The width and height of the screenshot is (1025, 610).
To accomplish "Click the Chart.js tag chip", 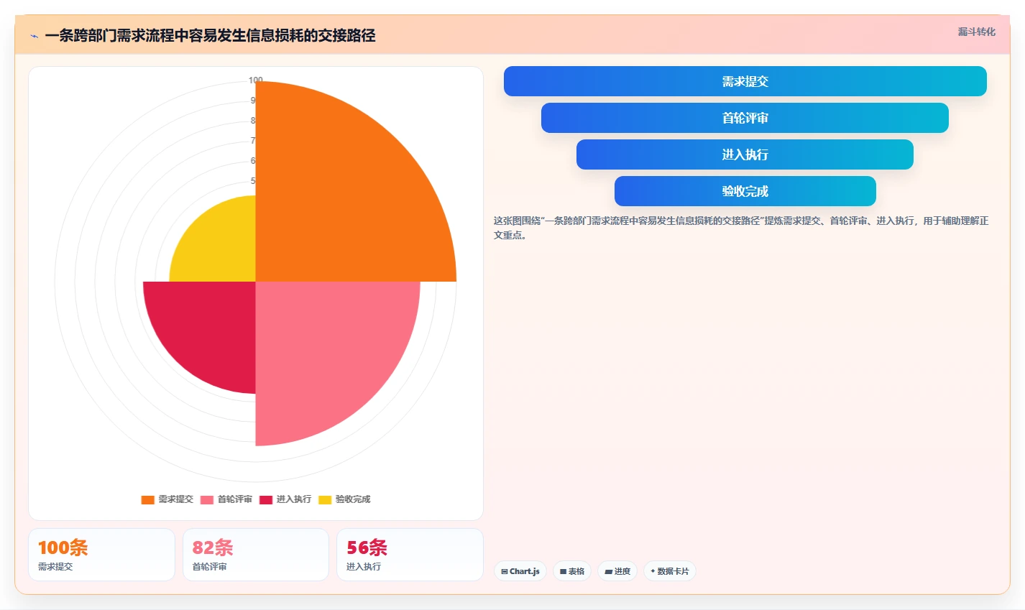I will click(x=520, y=571).
